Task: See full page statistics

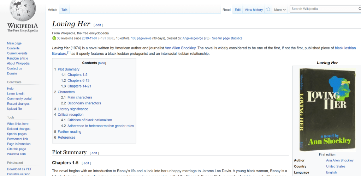Action: point(227,38)
